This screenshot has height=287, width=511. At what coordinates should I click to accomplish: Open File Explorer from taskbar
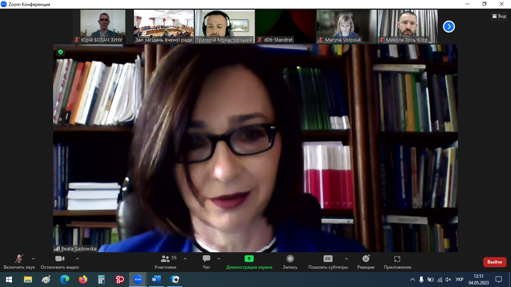click(28, 279)
